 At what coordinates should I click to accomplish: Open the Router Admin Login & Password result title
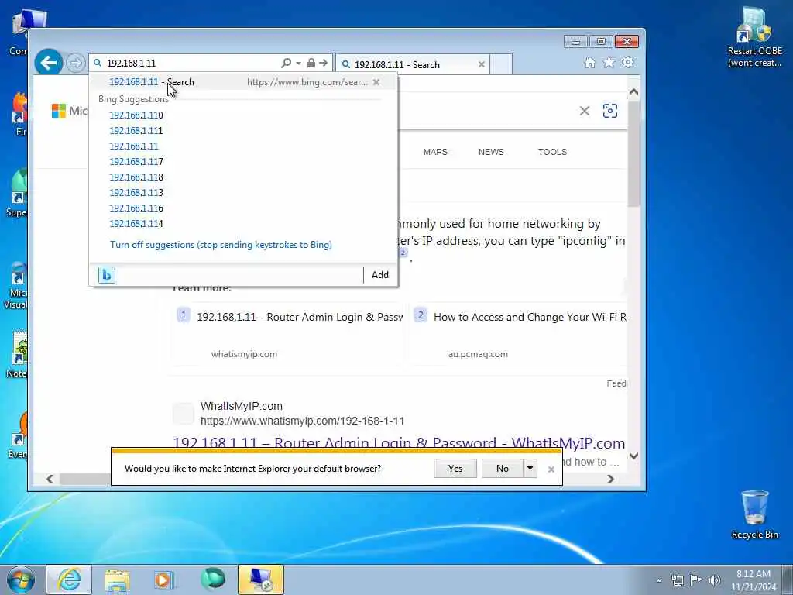click(x=399, y=442)
